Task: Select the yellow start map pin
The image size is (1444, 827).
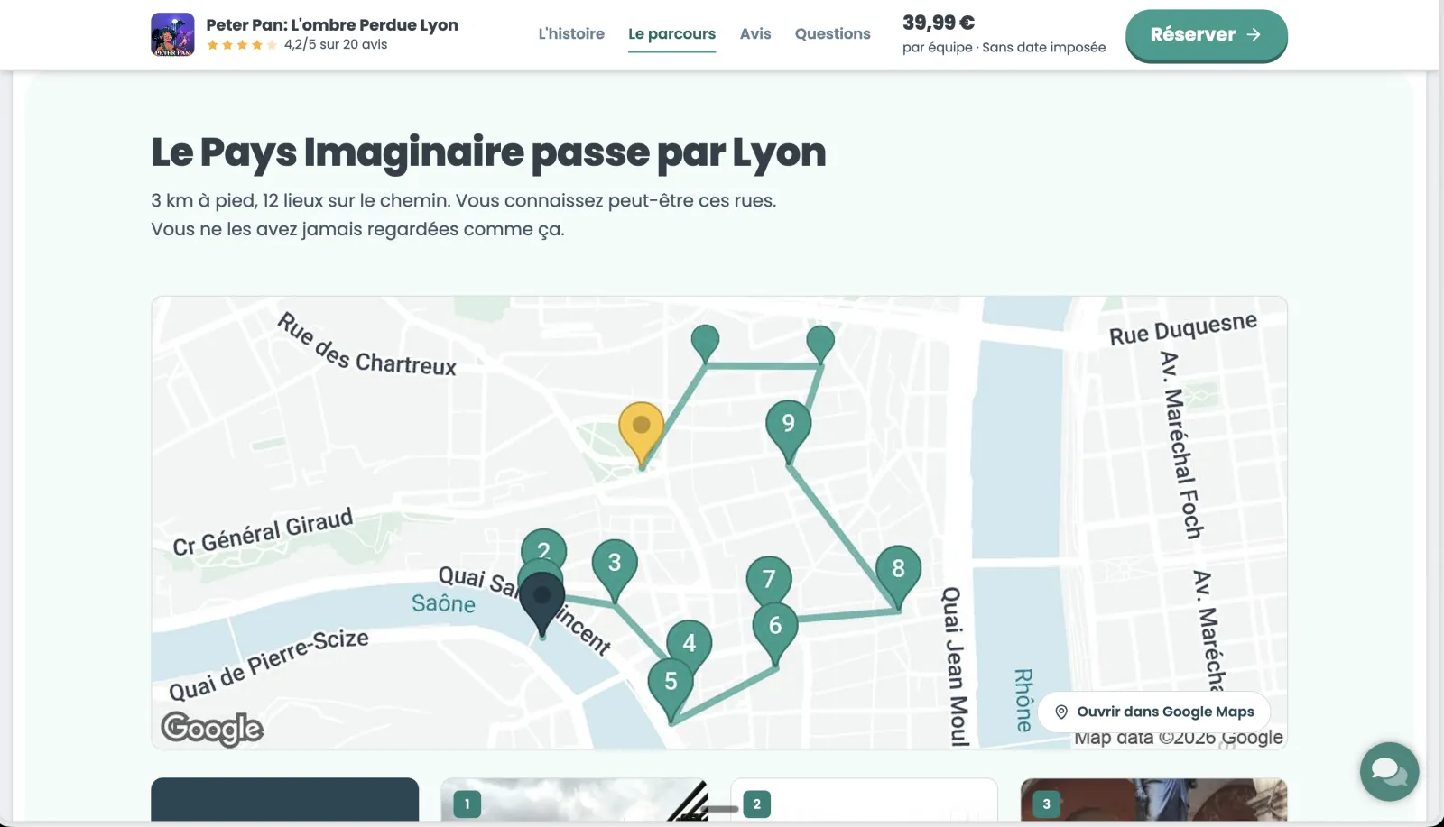Action: coord(642,435)
